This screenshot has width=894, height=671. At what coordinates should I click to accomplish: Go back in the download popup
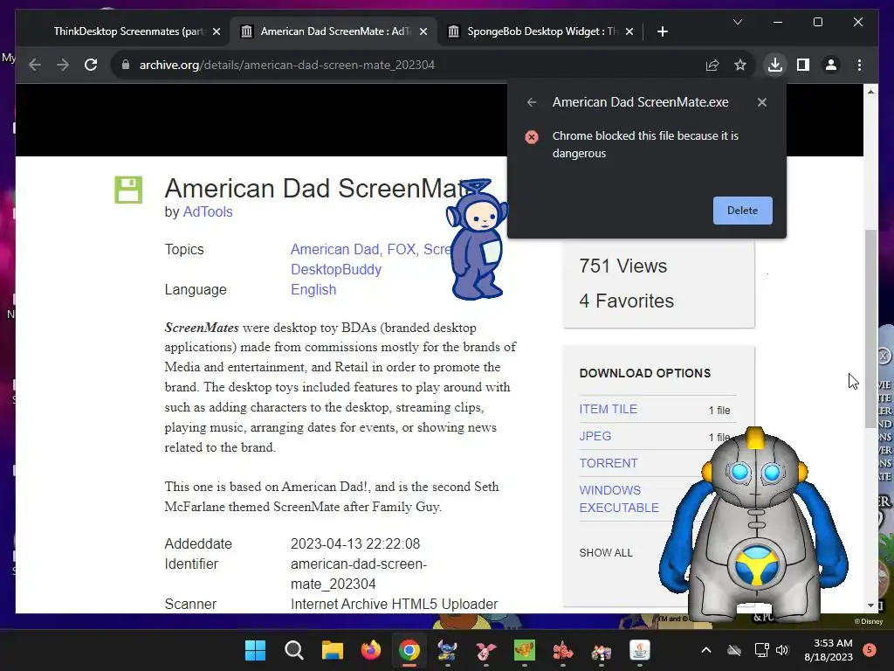click(x=532, y=102)
